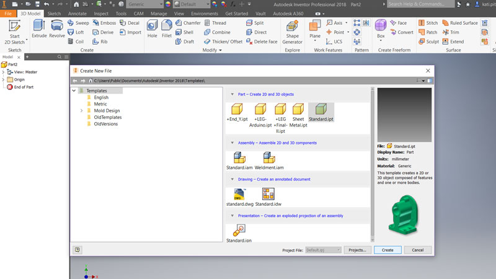Choose the Weldment.iam template
Viewport: 496px width, 279px height.
(269, 161)
